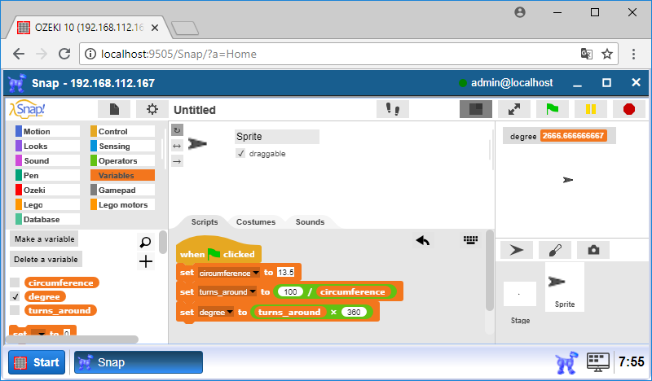
Task: Open the project file menu icon
Action: coord(114,109)
